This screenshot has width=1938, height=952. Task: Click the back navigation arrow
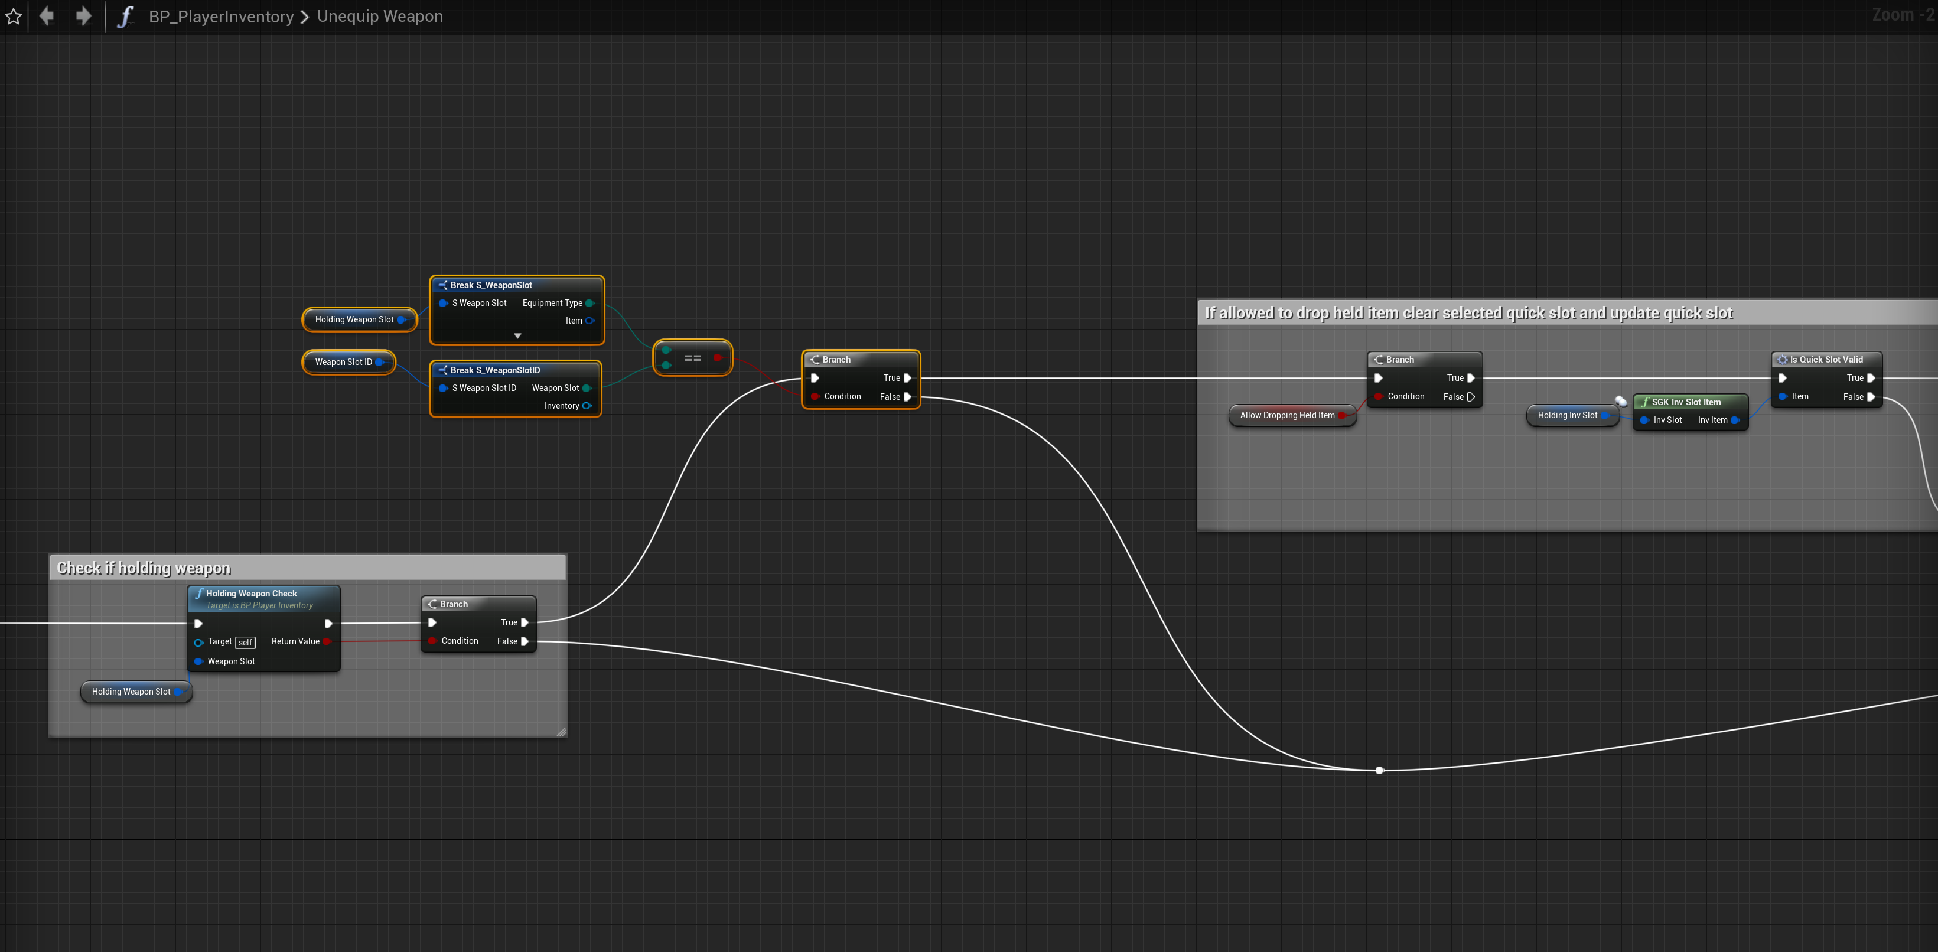click(47, 16)
